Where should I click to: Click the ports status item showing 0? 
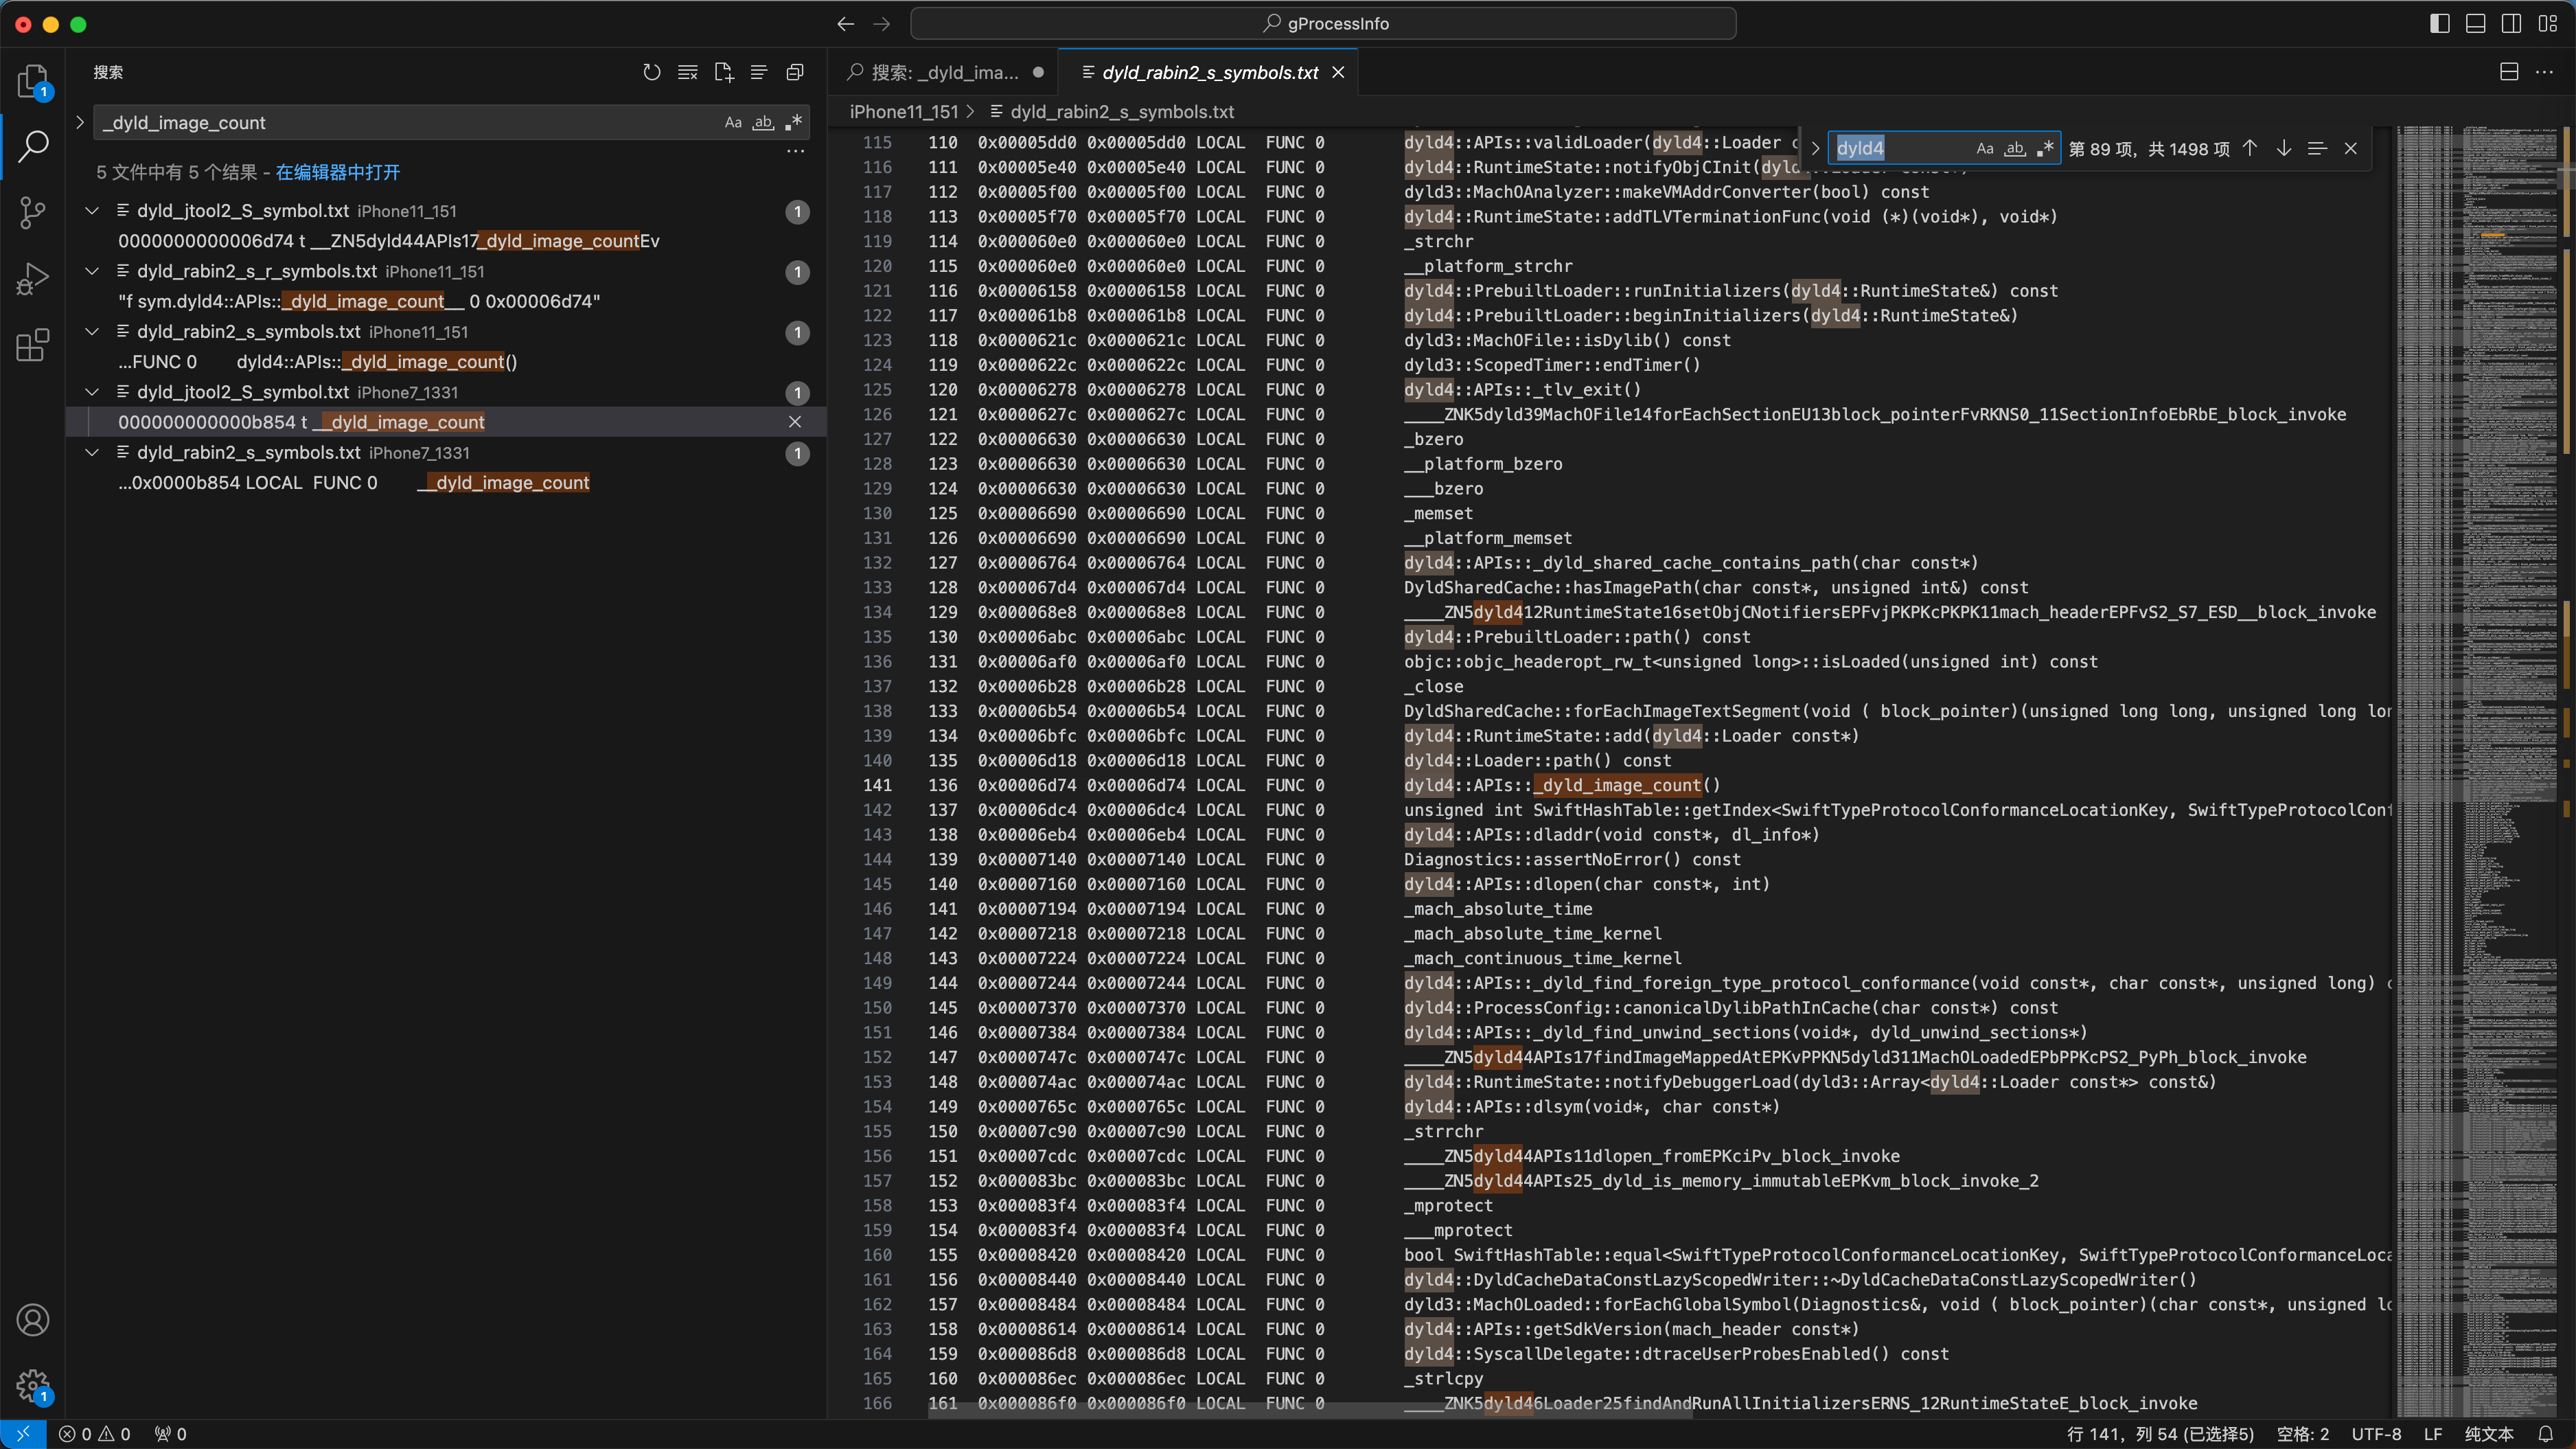tap(171, 1434)
